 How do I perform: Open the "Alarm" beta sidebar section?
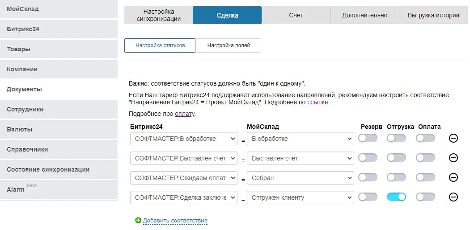pos(59,189)
